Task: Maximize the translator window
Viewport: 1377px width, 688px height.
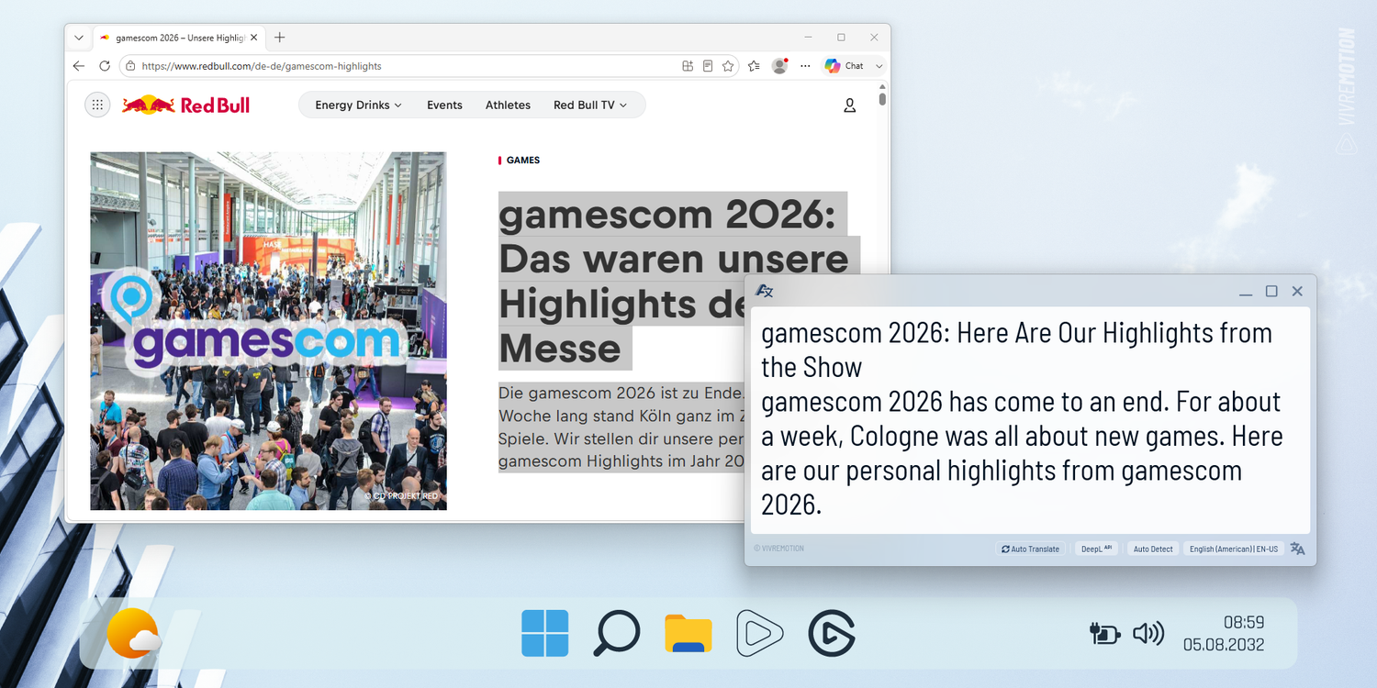Action: (x=1271, y=291)
